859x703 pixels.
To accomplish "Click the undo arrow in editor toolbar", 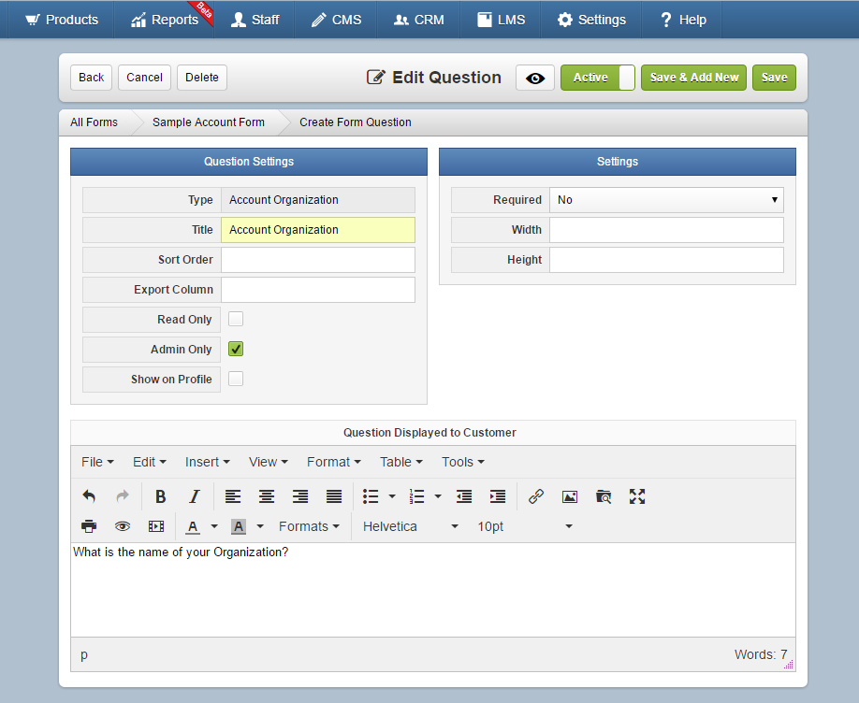I will (89, 496).
